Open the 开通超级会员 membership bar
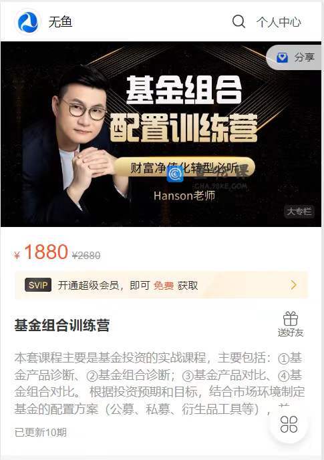 pyautogui.click(x=162, y=285)
